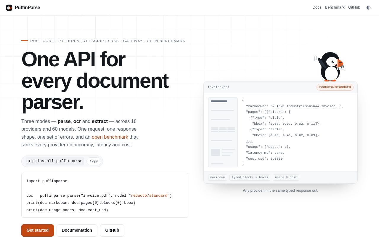Select the usage & cost chip
The height and width of the screenshot is (237, 379).
[286, 178]
